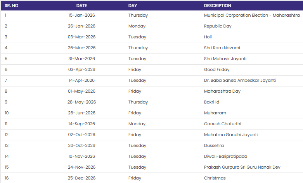Click the DAY column header
Screen dimensions: 303x183
133,5
